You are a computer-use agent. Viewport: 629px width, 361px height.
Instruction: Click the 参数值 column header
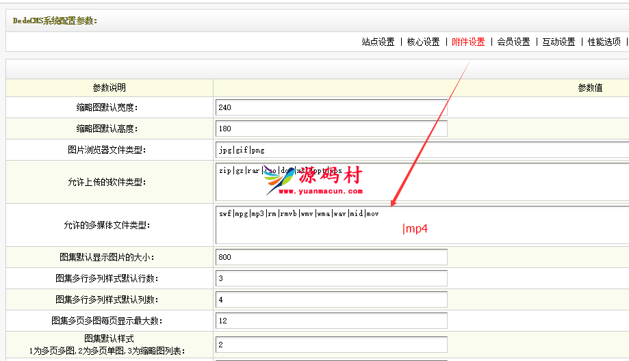[x=590, y=88]
